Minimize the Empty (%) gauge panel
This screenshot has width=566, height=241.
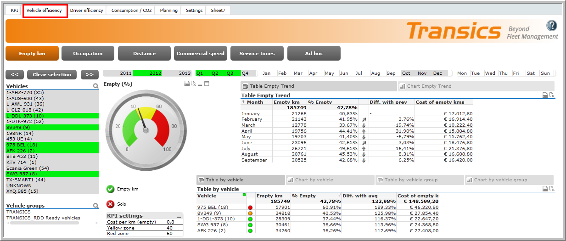click(x=200, y=84)
